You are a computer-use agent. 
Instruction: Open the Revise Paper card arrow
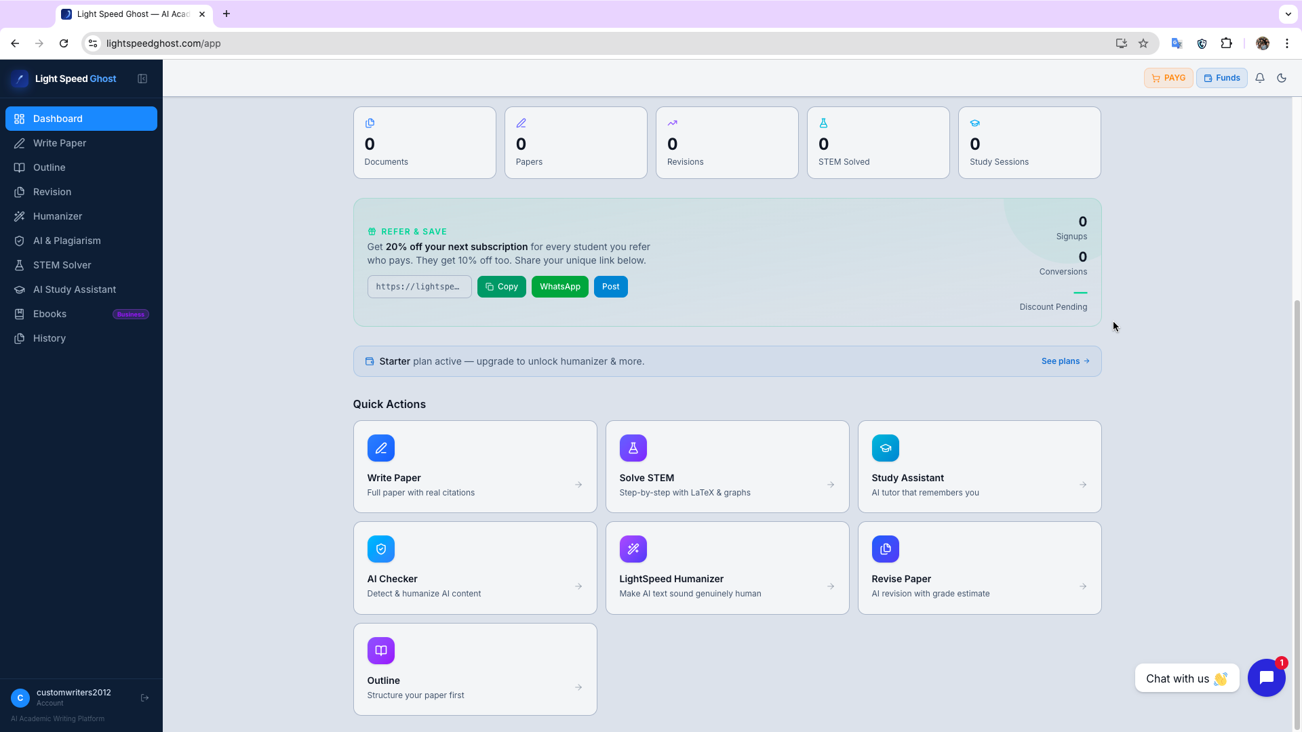point(1083,586)
